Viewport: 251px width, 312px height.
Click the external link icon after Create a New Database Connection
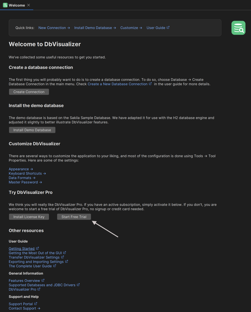tap(150, 84)
